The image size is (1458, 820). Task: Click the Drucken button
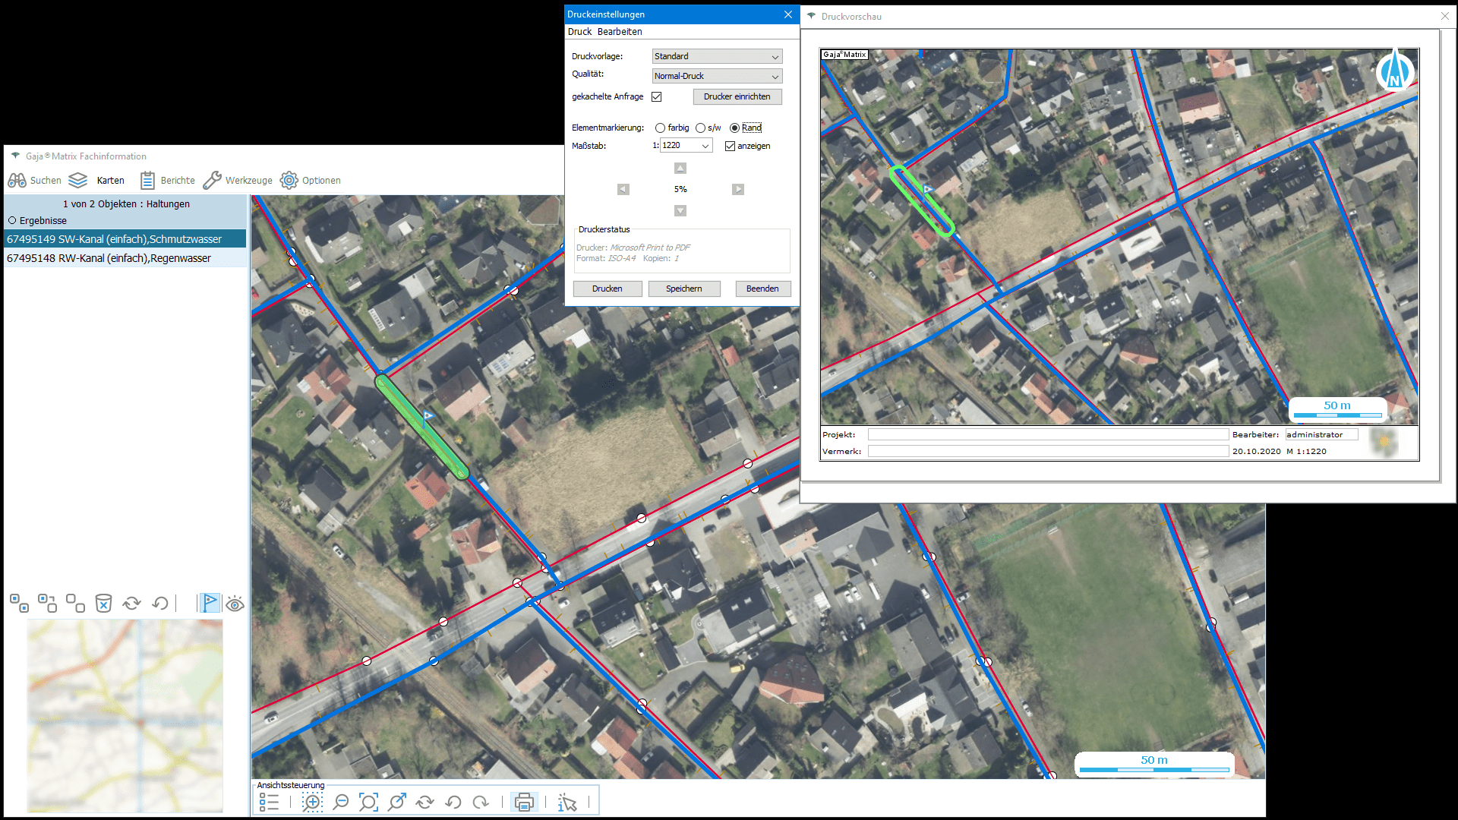click(x=607, y=289)
